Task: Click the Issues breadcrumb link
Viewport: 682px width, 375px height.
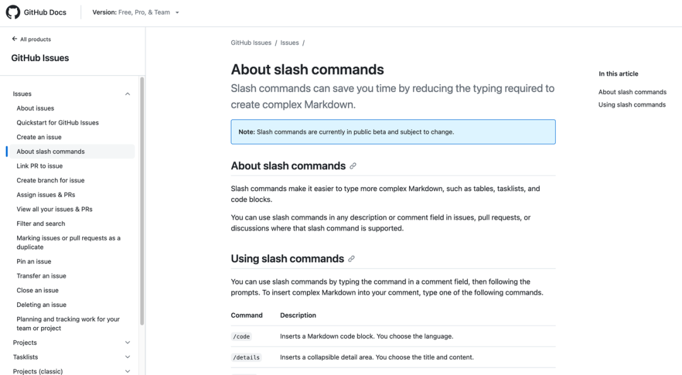Action: [290, 43]
